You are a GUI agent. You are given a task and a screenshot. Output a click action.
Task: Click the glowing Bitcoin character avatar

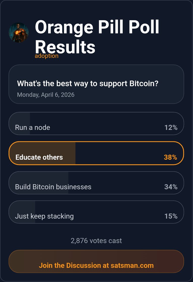tap(19, 33)
